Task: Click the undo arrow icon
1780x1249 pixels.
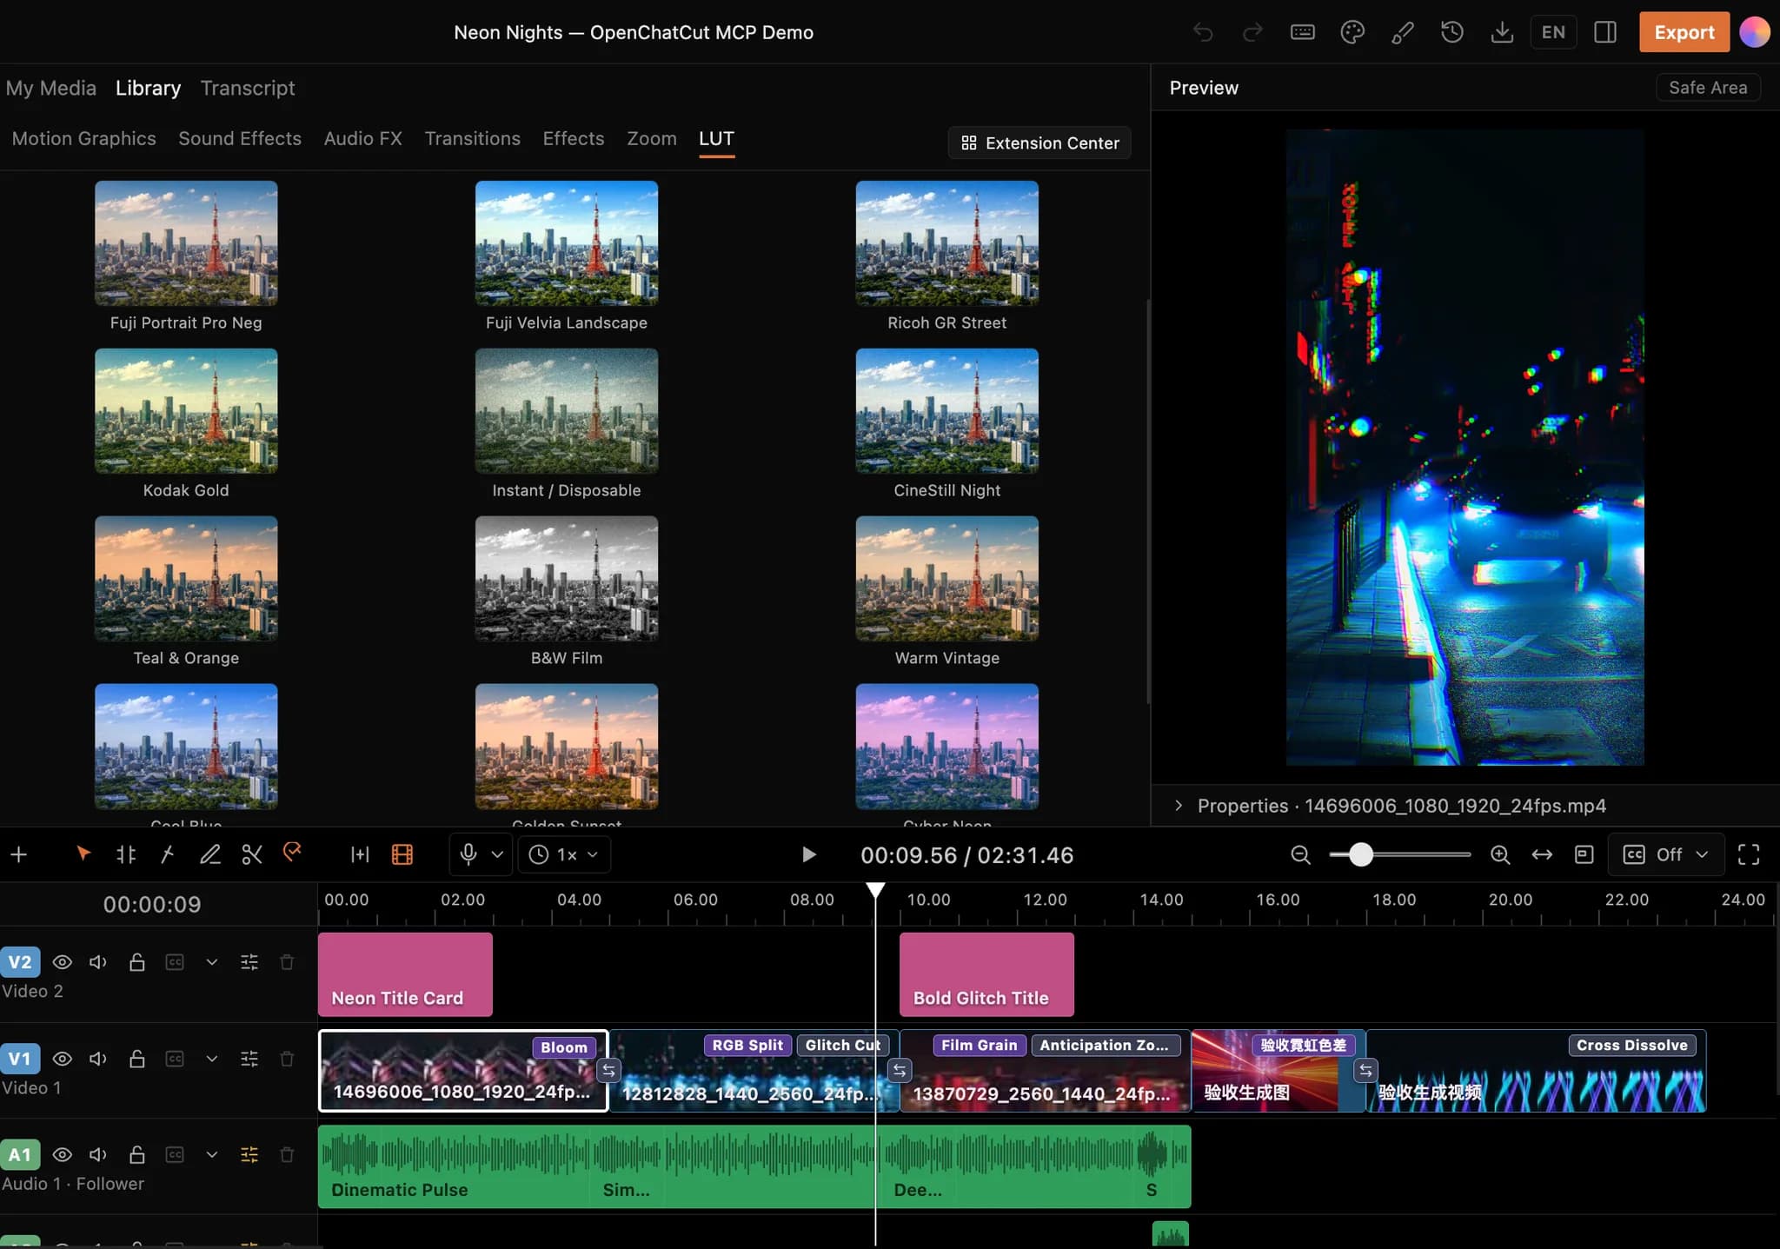Action: pyautogui.click(x=1203, y=32)
